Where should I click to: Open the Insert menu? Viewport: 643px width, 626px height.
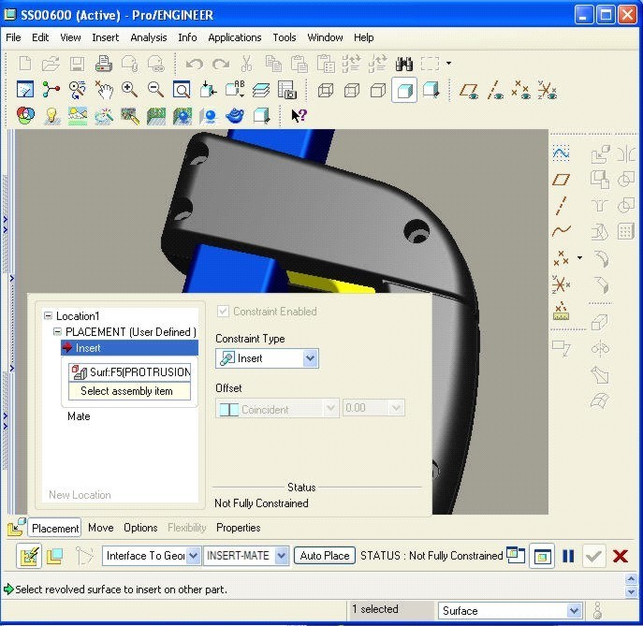click(x=106, y=37)
